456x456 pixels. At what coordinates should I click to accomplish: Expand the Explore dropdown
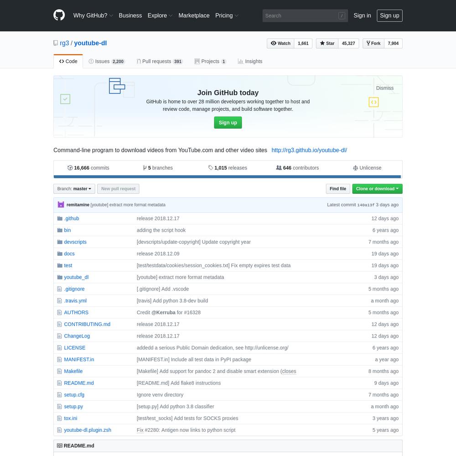pos(160,16)
